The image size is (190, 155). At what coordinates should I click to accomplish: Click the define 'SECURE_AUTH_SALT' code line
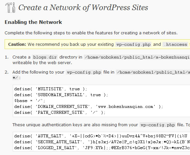click(x=102, y=142)
